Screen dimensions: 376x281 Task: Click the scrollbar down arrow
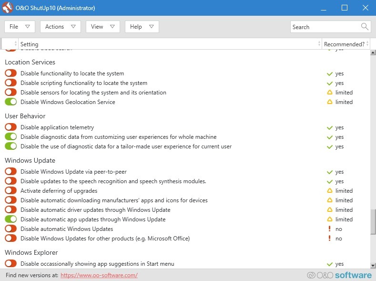tap(373, 265)
